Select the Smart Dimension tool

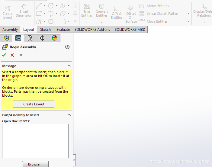click(24, 11)
